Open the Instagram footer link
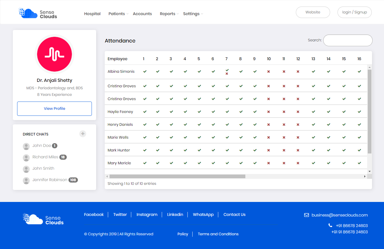Image resolution: width=384 pixels, height=249 pixels. coord(147,214)
